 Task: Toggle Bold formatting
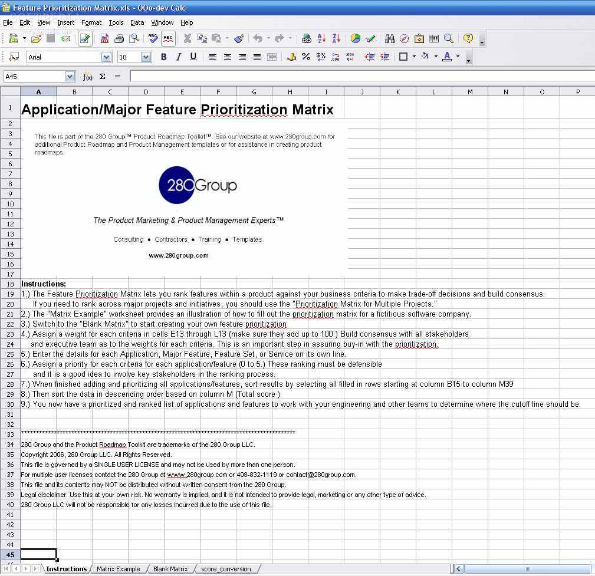coord(163,57)
